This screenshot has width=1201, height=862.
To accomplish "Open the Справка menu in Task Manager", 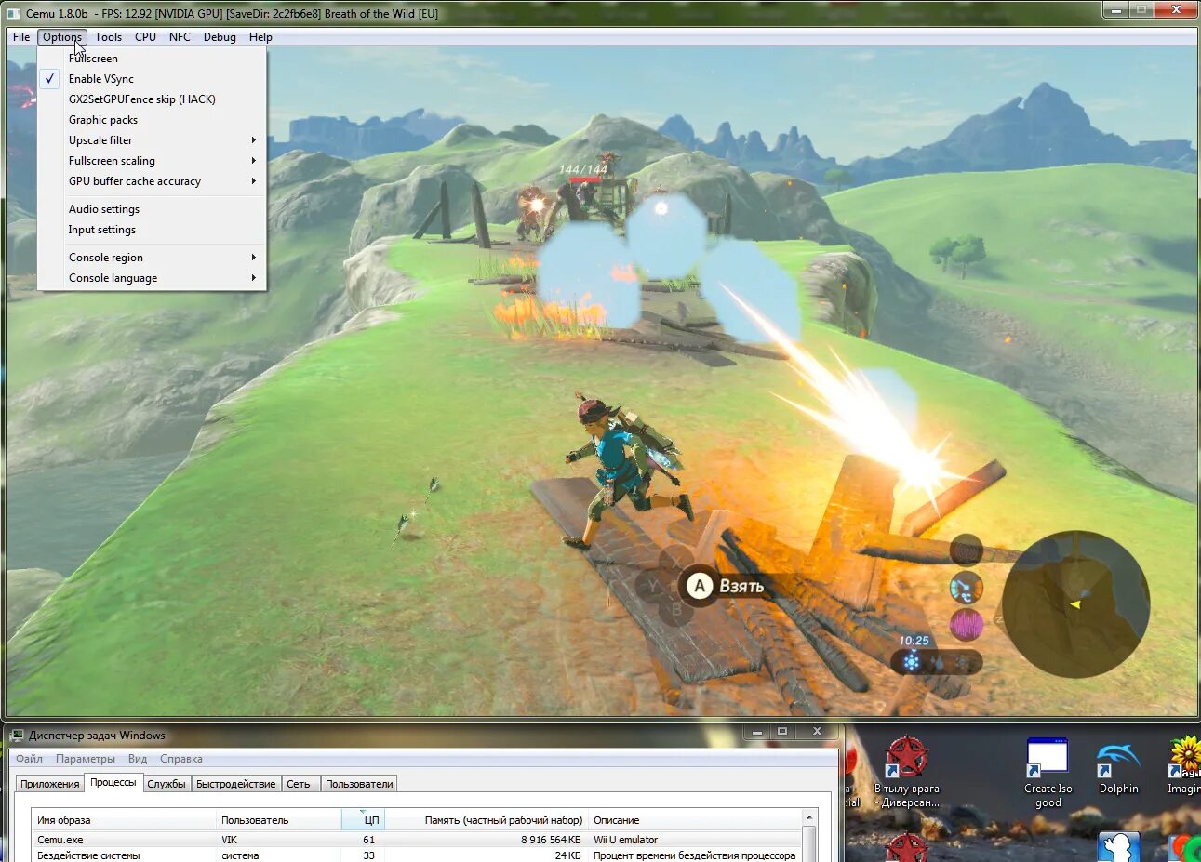I will pos(180,759).
